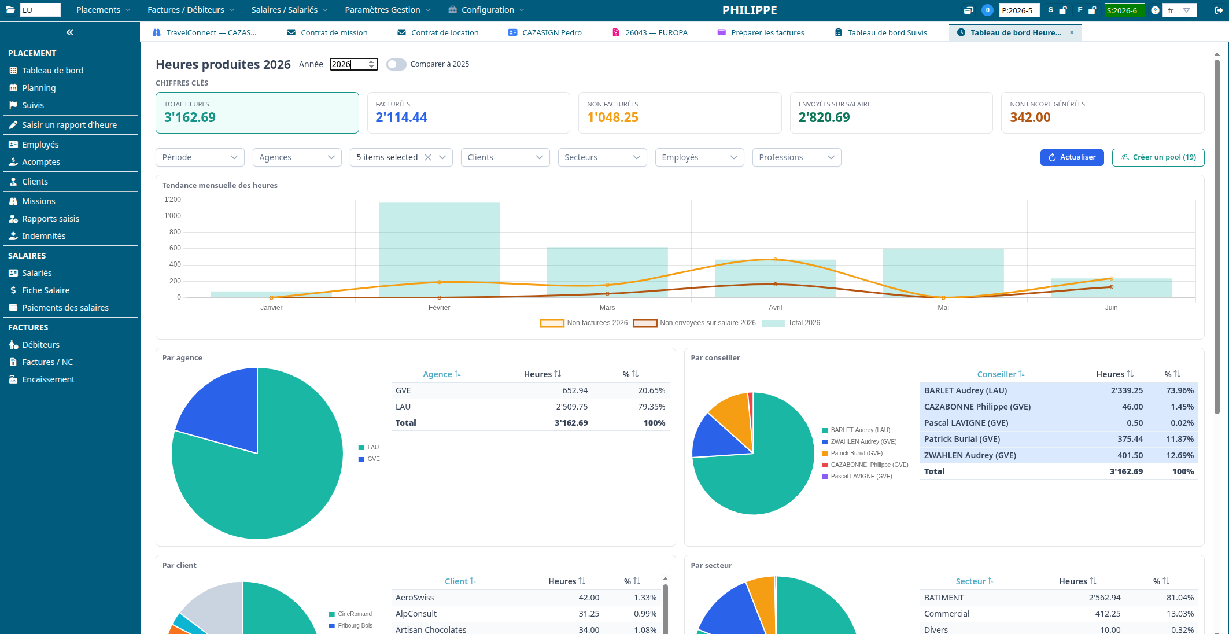The image size is (1229, 634).
Task: Click the padlock icon next to S
Action: pyautogui.click(x=1063, y=10)
